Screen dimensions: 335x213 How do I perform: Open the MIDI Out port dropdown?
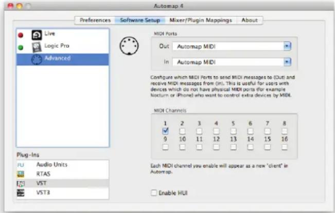point(232,46)
